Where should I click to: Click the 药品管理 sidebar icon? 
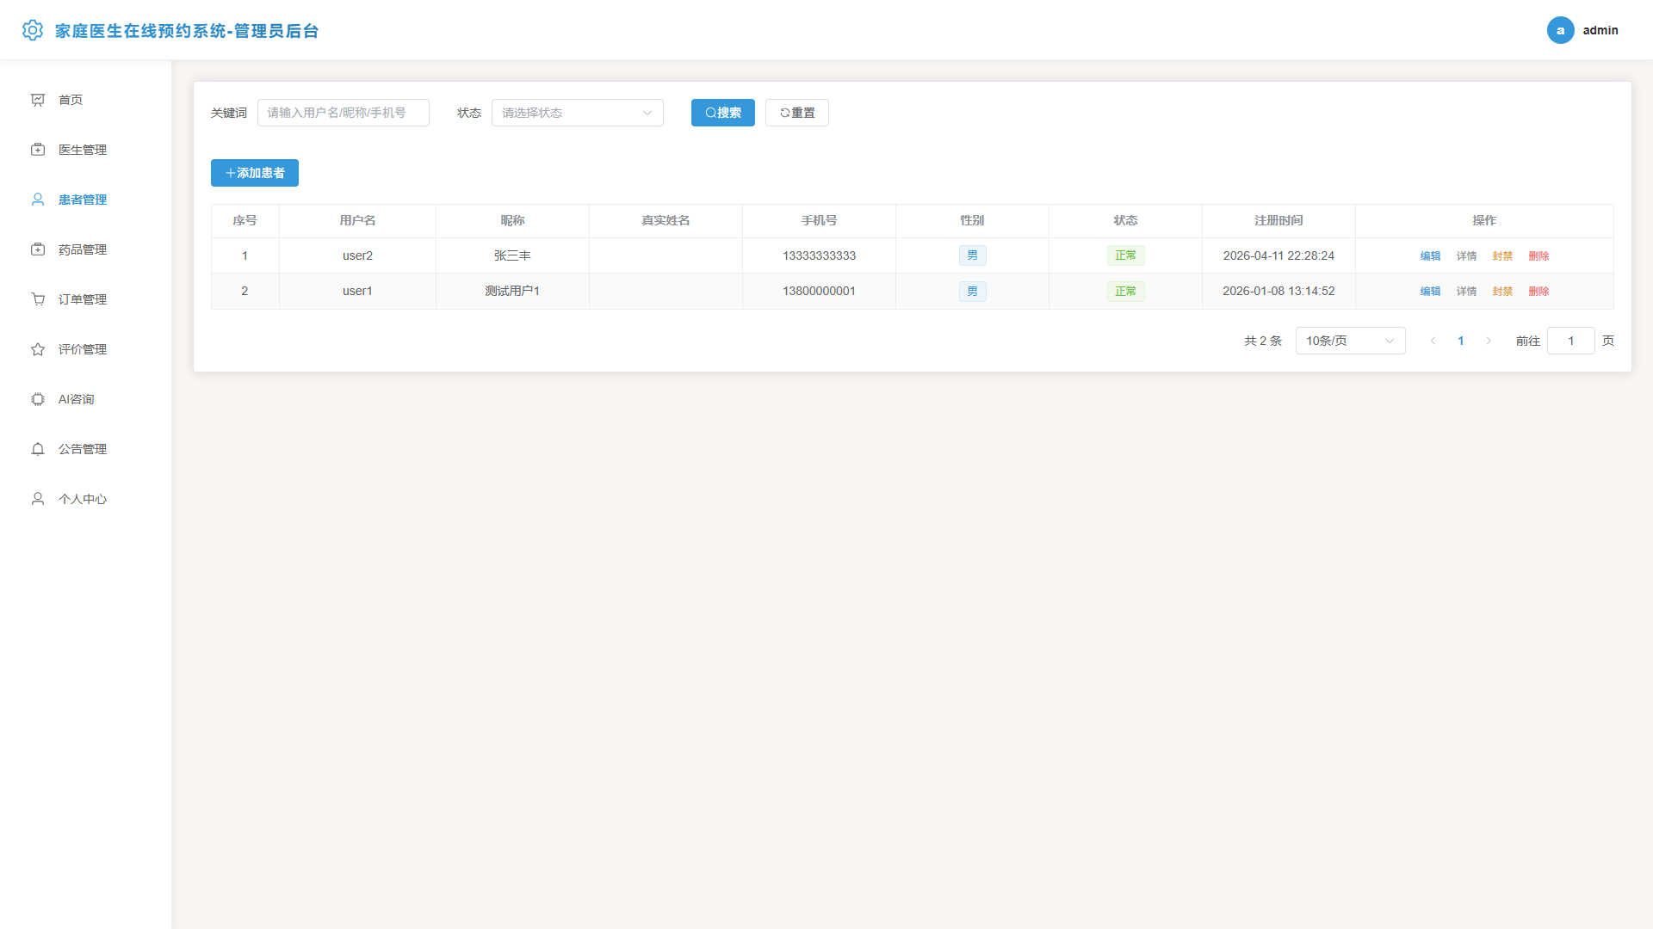tap(38, 249)
